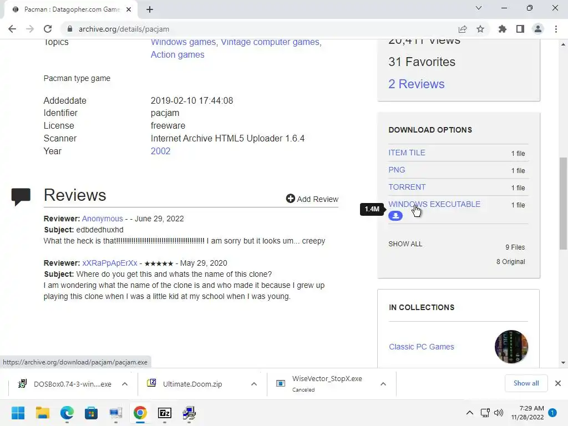568x426 pixels.
Task: Open a new browser tab
Action: click(150, 9)
